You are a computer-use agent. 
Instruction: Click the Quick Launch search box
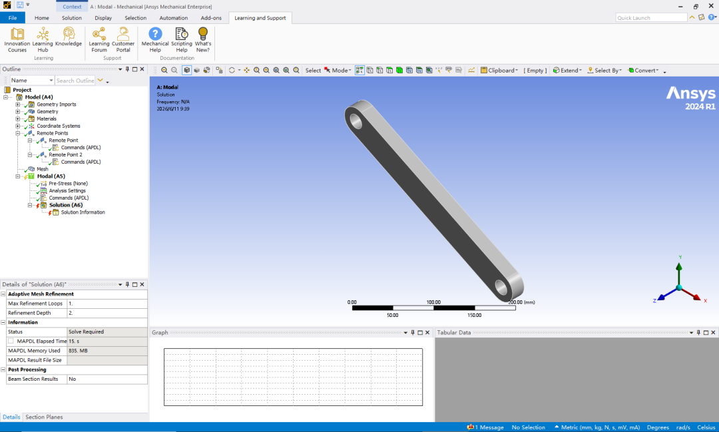(651, 18)
